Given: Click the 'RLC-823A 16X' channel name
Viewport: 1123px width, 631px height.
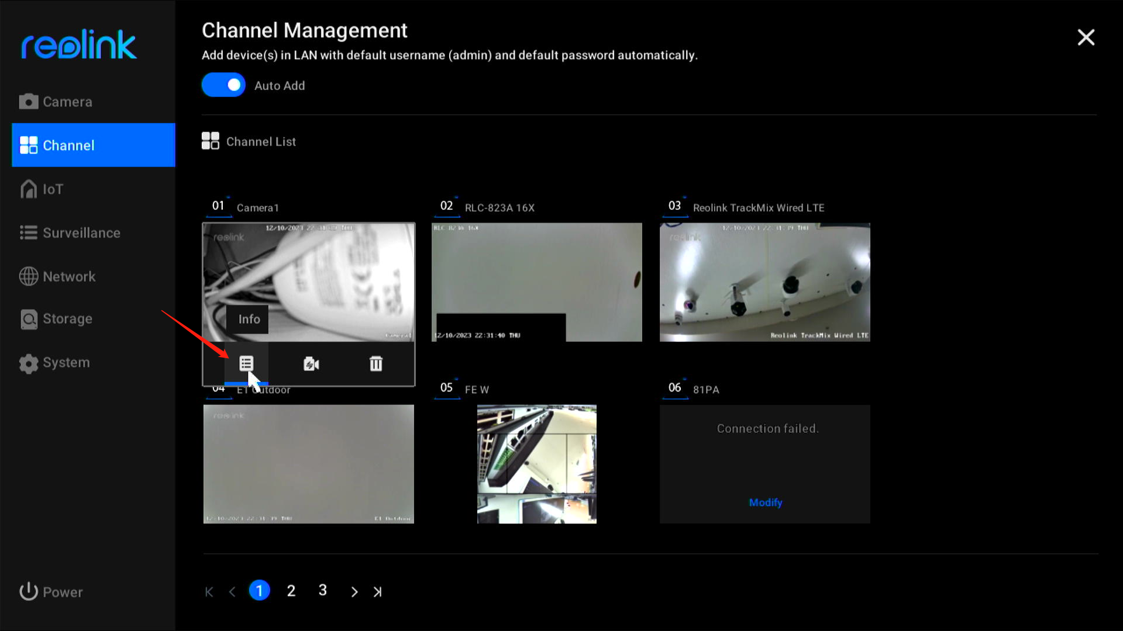Looking at the screenshot, I should [500, 208].
